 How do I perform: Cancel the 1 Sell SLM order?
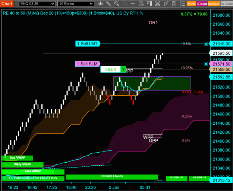tap(206, 64)
